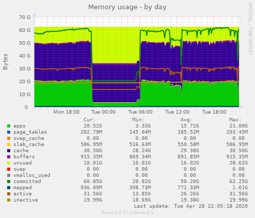Click the active minimum value 13.85G
This screenshot has width=255, height=218.
(x=142, y=194)
